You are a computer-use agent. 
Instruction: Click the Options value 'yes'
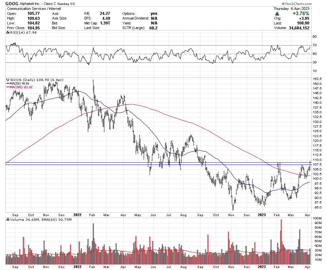[x=154, y=14]
